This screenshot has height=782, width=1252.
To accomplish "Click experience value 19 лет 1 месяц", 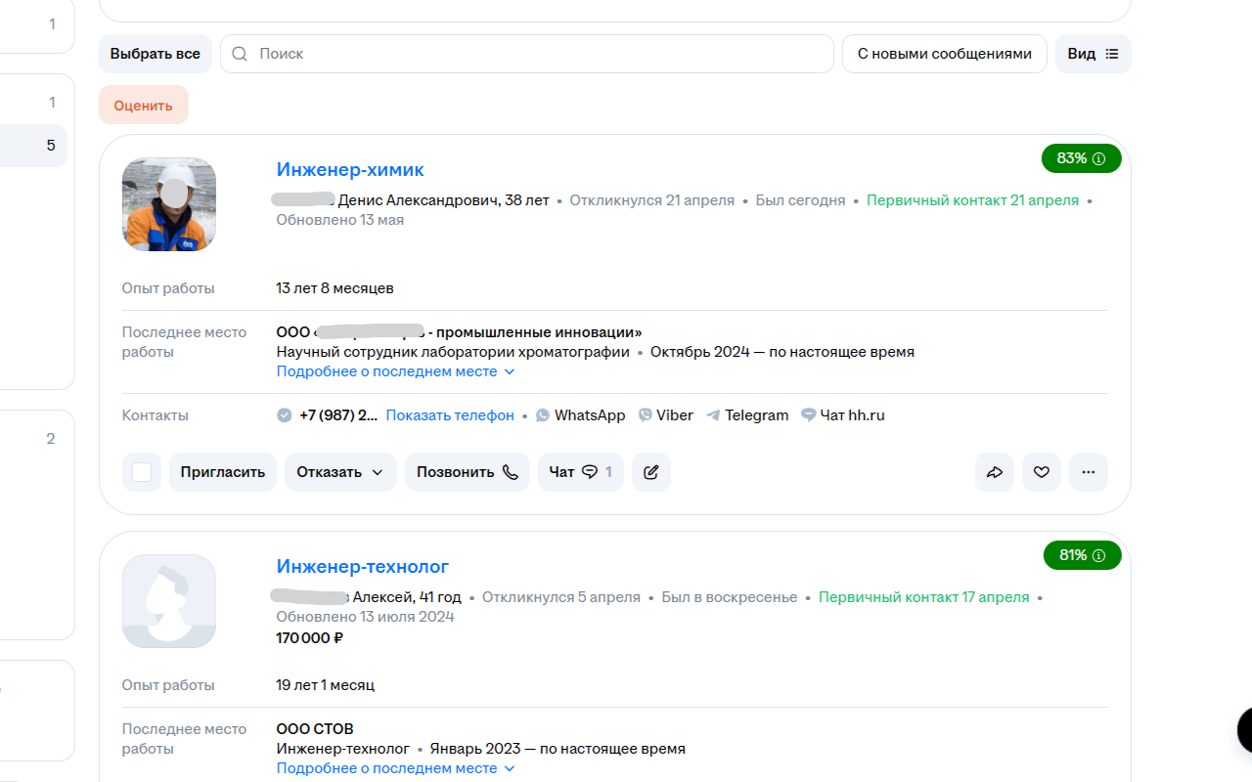I will (x=325, y=685).
